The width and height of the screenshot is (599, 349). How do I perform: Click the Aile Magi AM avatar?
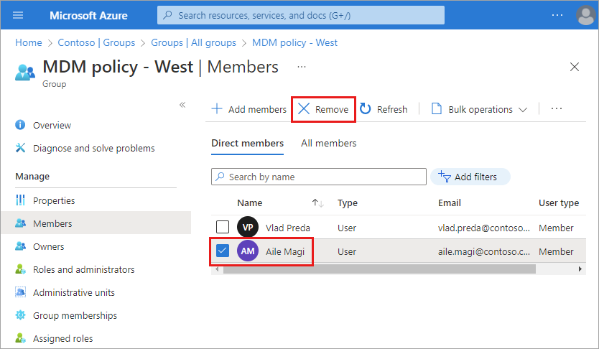click(x=247, y=251)
